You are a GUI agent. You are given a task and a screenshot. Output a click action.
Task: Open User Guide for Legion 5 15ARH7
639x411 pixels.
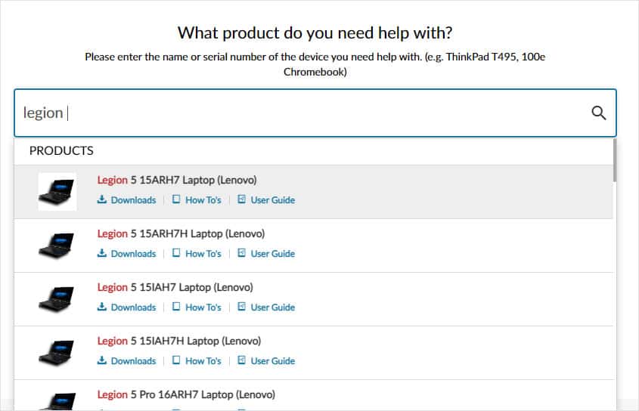tap(266, 200)
